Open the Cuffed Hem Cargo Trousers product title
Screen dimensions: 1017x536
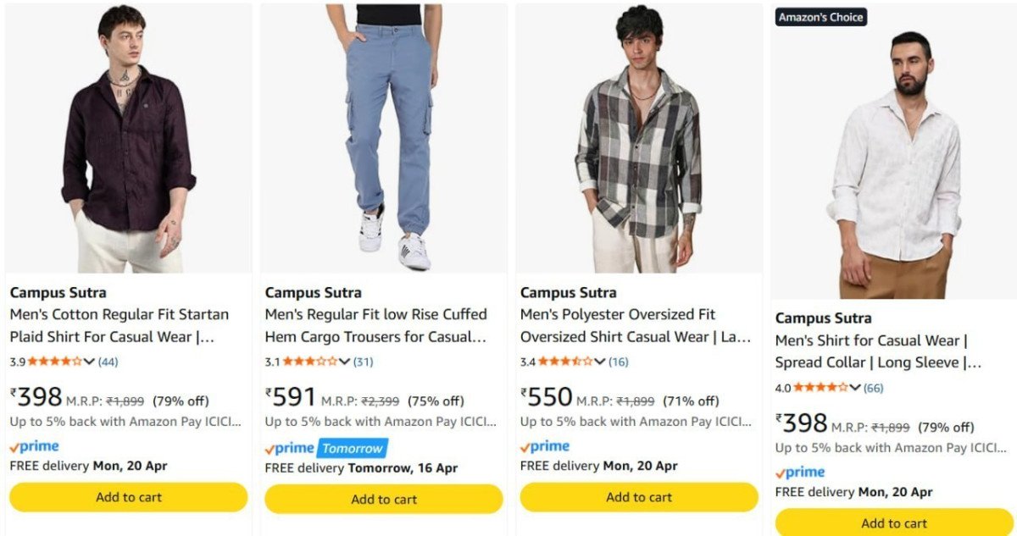(x=375, y=325)
